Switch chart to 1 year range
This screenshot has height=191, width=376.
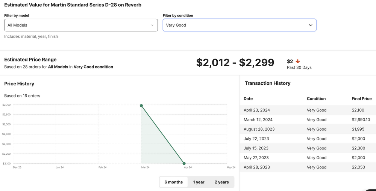[x=199, y=182]
